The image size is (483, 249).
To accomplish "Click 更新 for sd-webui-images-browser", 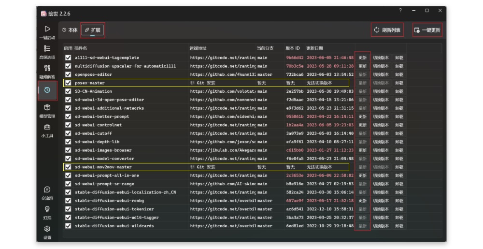I will click(363, 150).
